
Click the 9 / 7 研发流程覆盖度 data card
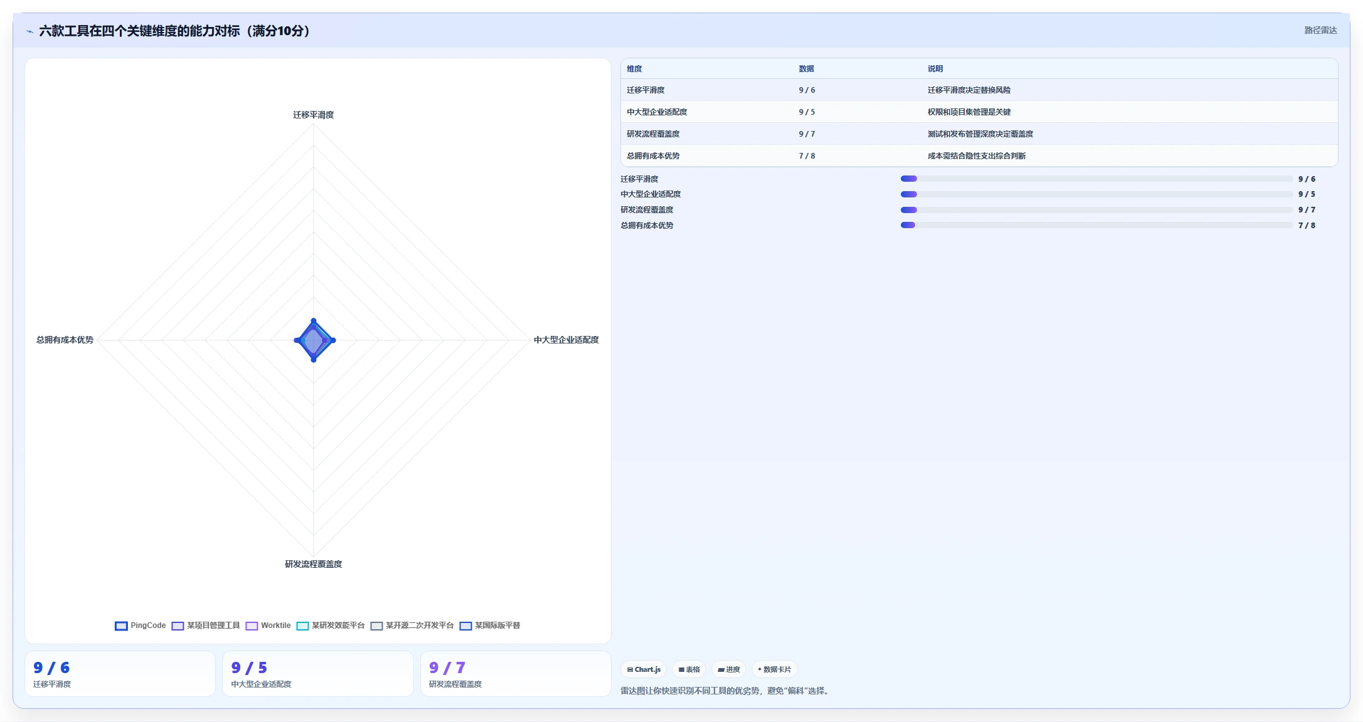pos(516,674)
